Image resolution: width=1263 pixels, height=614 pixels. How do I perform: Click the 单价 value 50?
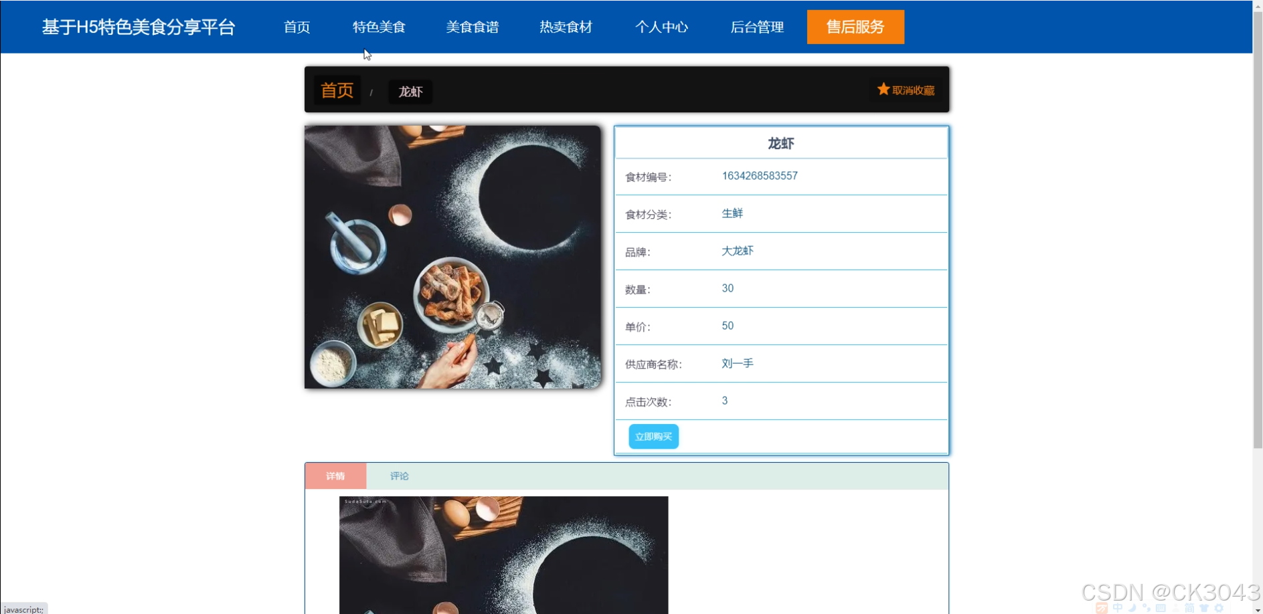click(728, 326)
